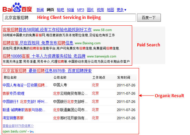The width and height of the screenshot is (190, 135).
Task: Open 北京客服招聘 百度招聘搜索 result title
Action: 47,71
